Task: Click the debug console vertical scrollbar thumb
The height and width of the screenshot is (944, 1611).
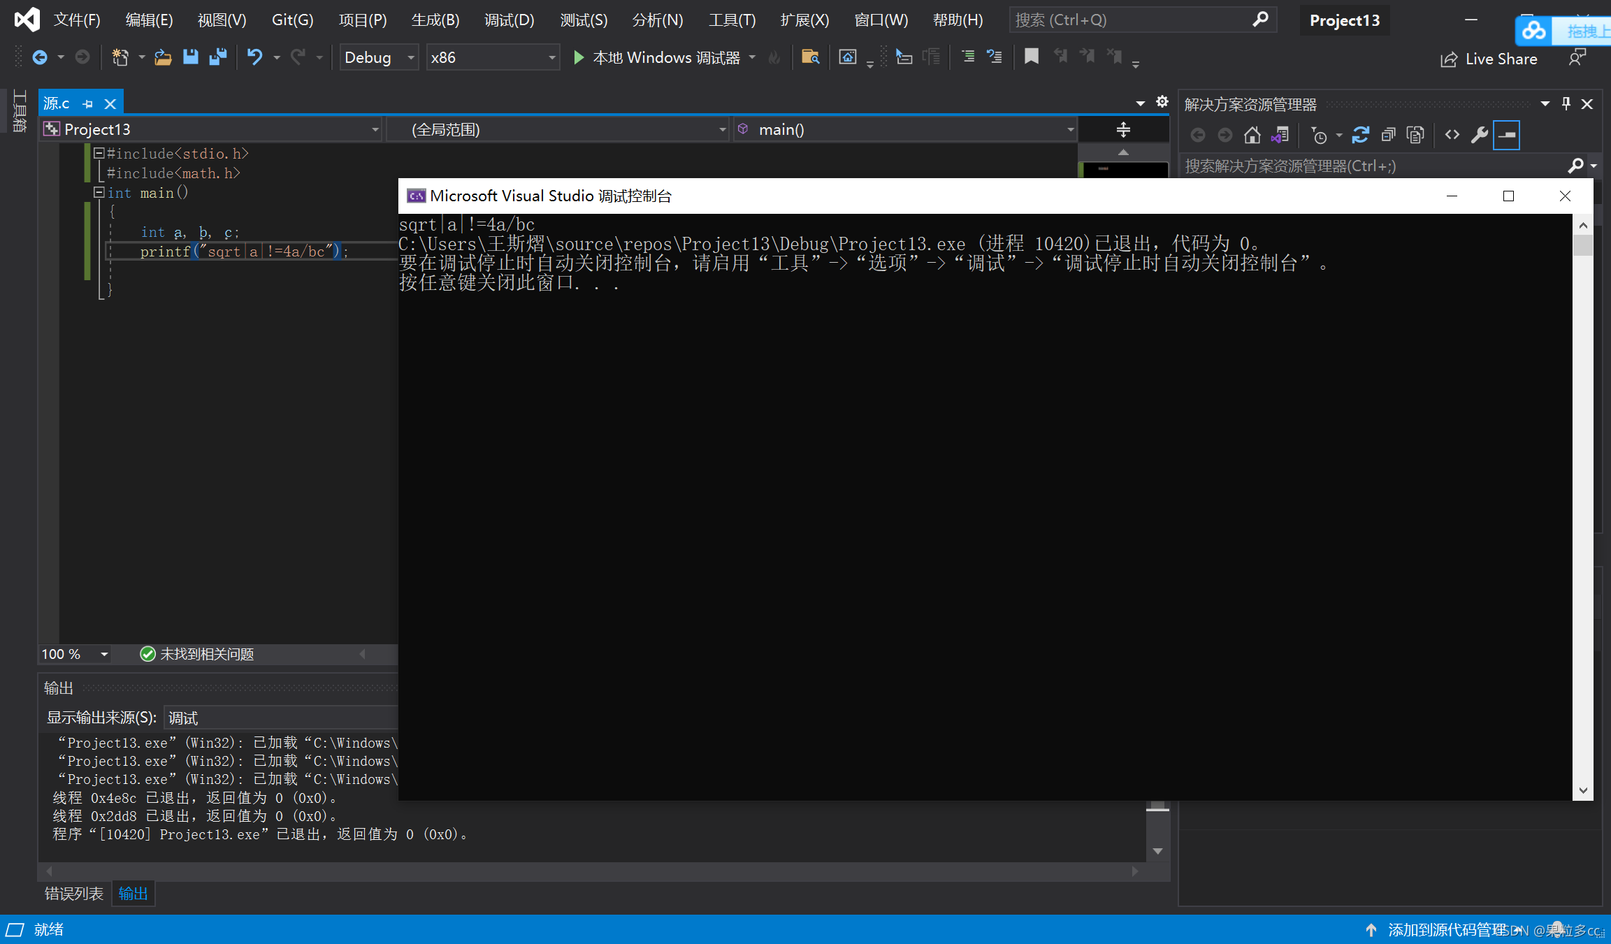Action: [x=1583, y=245]
